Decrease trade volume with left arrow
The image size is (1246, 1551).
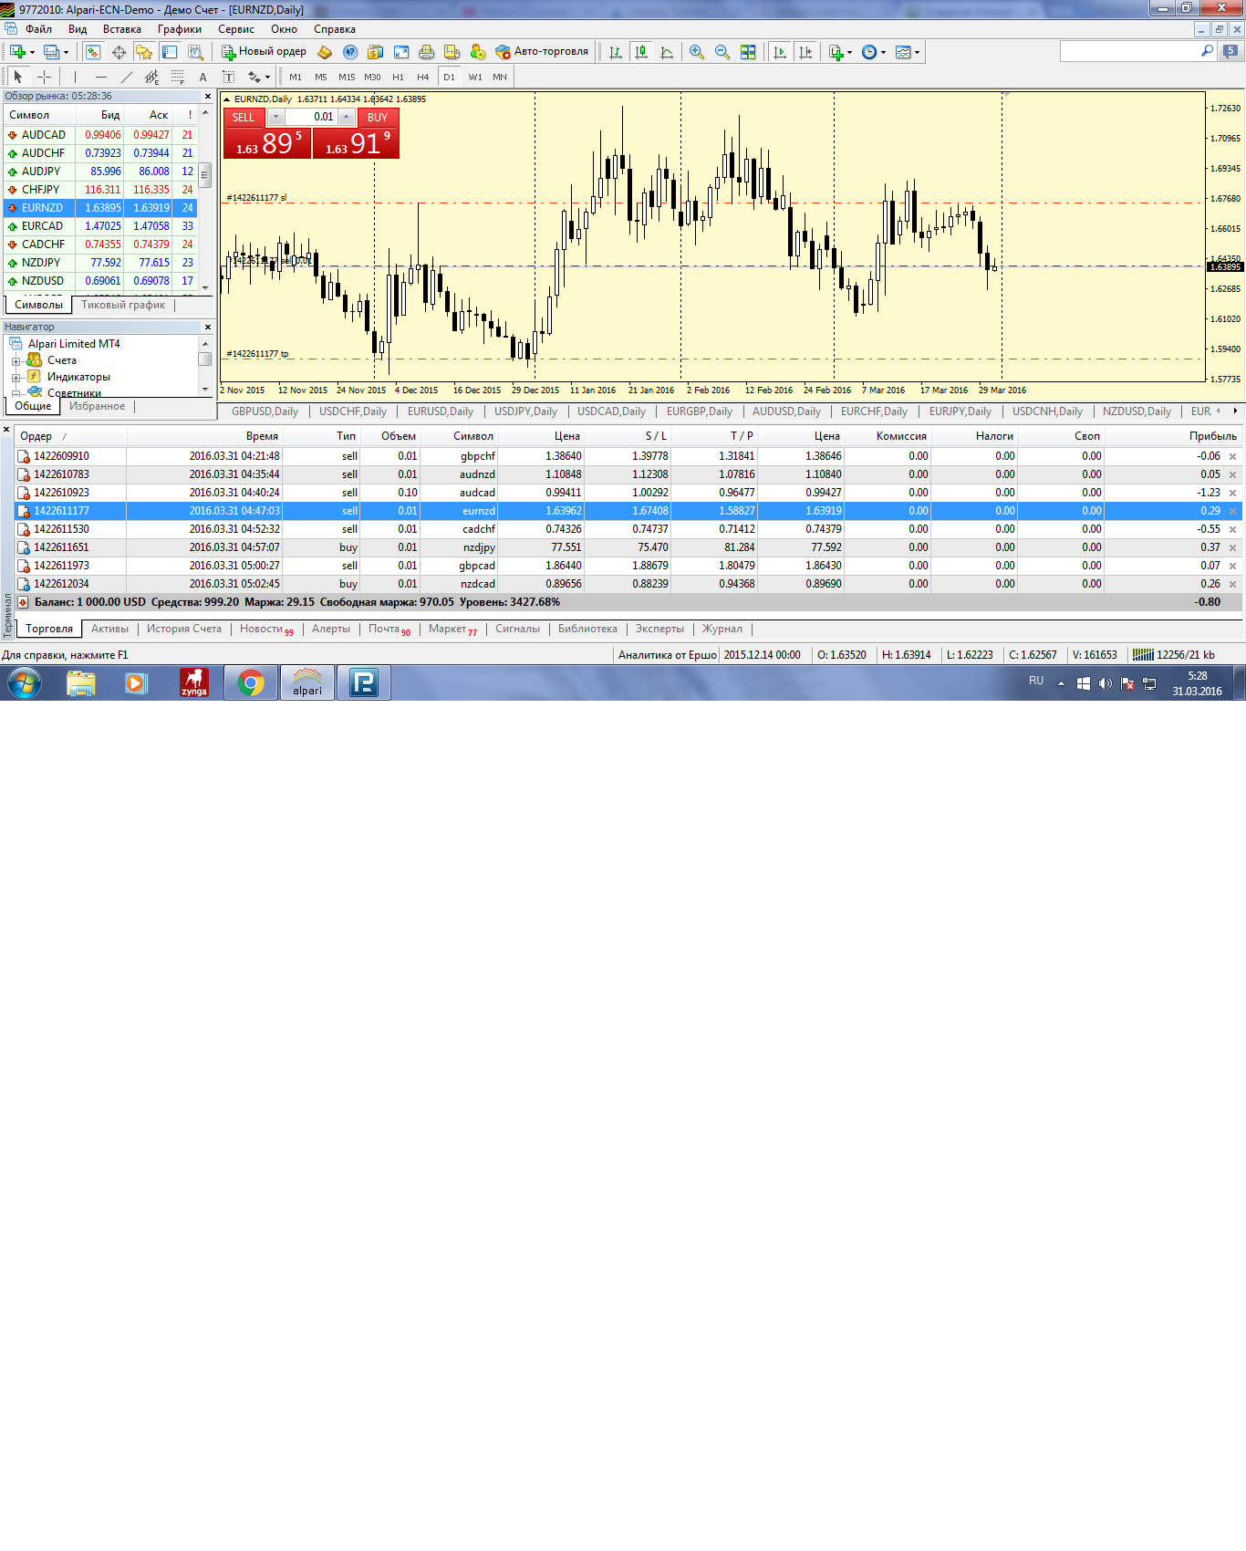275,117
